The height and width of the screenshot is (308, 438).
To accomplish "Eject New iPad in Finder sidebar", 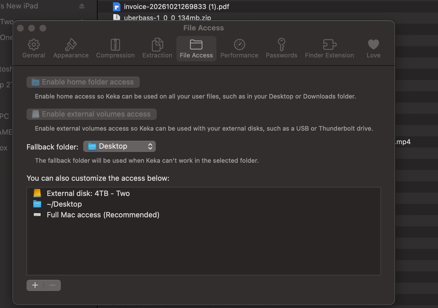I will tap(82, 6).
